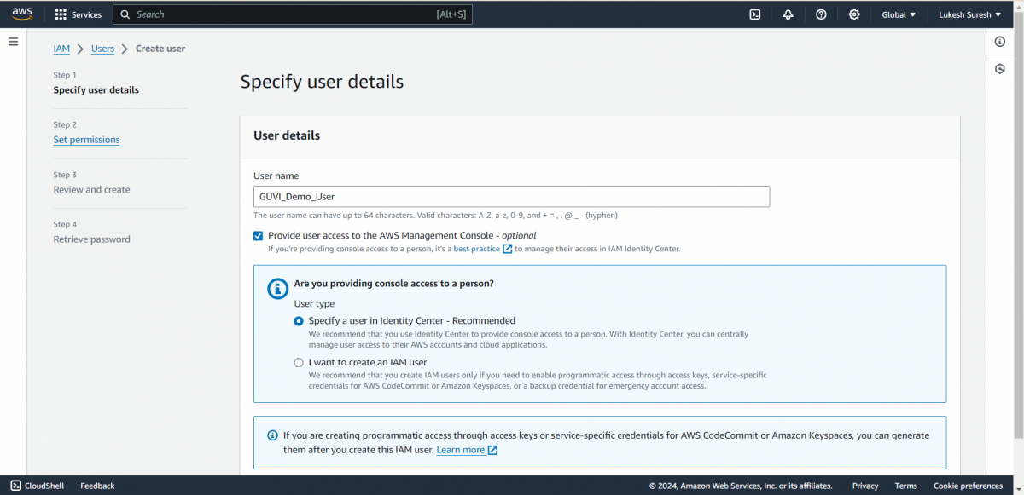
Task: Open the CloudShell icon in top bar
Action: click(x=755, y=14)
